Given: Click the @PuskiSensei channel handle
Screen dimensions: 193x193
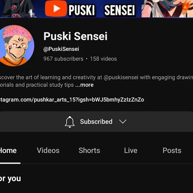Looking at the screenshot, I should [x=61, y=49].
